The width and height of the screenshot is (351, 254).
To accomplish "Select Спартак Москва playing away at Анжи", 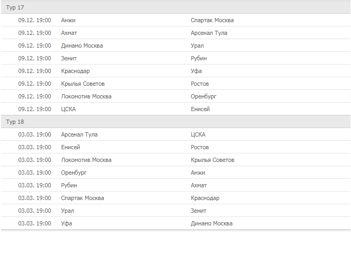I will [x=212, y=20].
